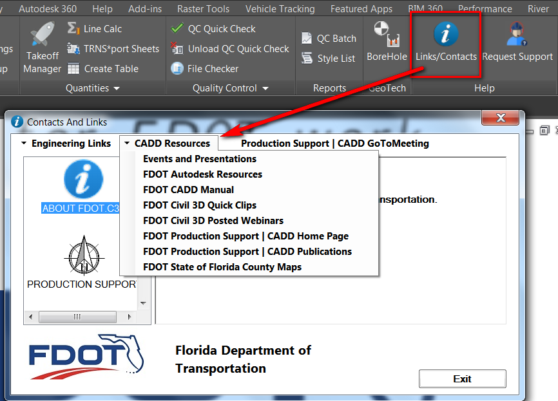This screenshot has width=558, height=401.
Task: Open QC Batch report
Action: click(x=329, y=39)
